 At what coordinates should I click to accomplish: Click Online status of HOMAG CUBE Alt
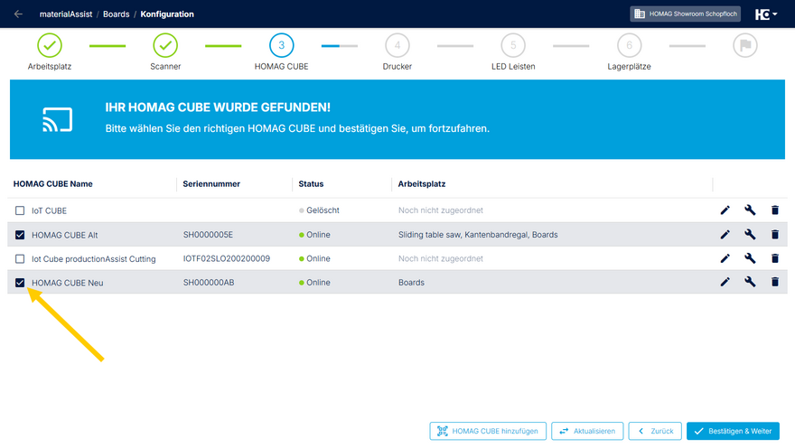318,235
